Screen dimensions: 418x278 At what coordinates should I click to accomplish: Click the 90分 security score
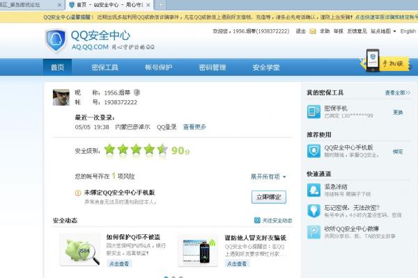pyautogui.click(x=180, y=151)
